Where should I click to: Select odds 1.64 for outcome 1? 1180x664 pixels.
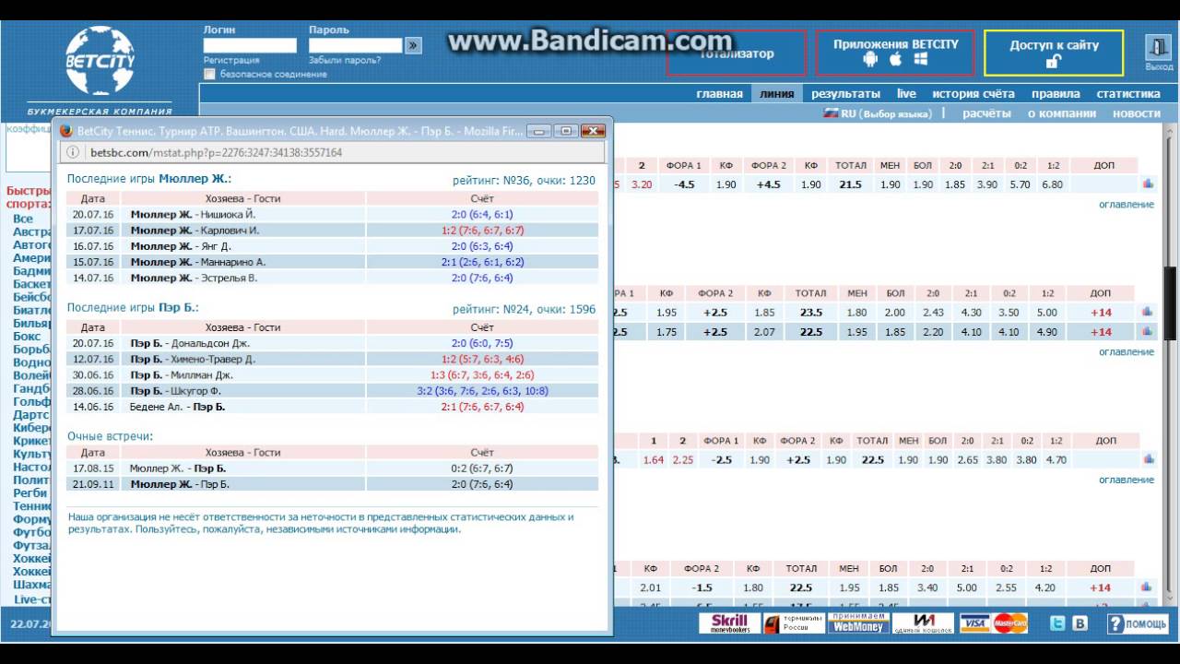(x=654, y=460)
